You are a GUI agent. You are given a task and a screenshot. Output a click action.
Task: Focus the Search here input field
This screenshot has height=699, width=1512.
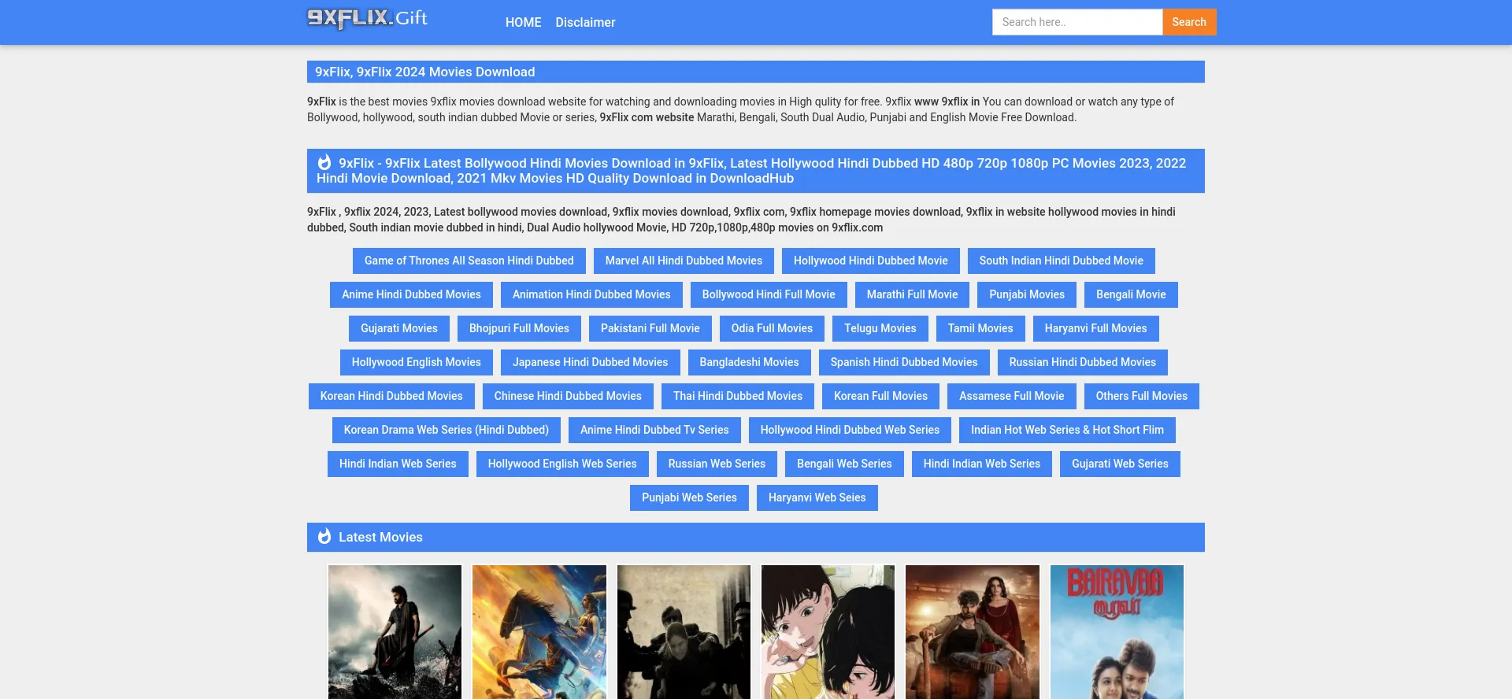click(1077, 22)
